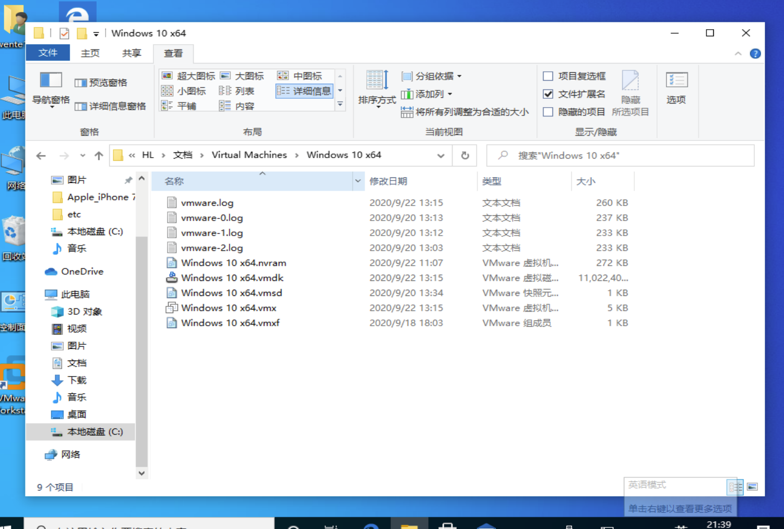Open the Group by (分组依据) dropdown

[431, 76]
